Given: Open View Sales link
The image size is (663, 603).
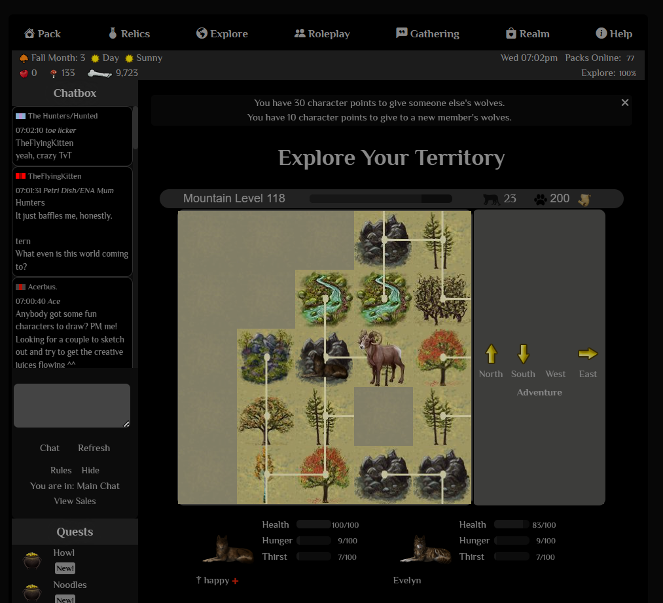Looking at the screenshot, I should [x=75, y=501].
